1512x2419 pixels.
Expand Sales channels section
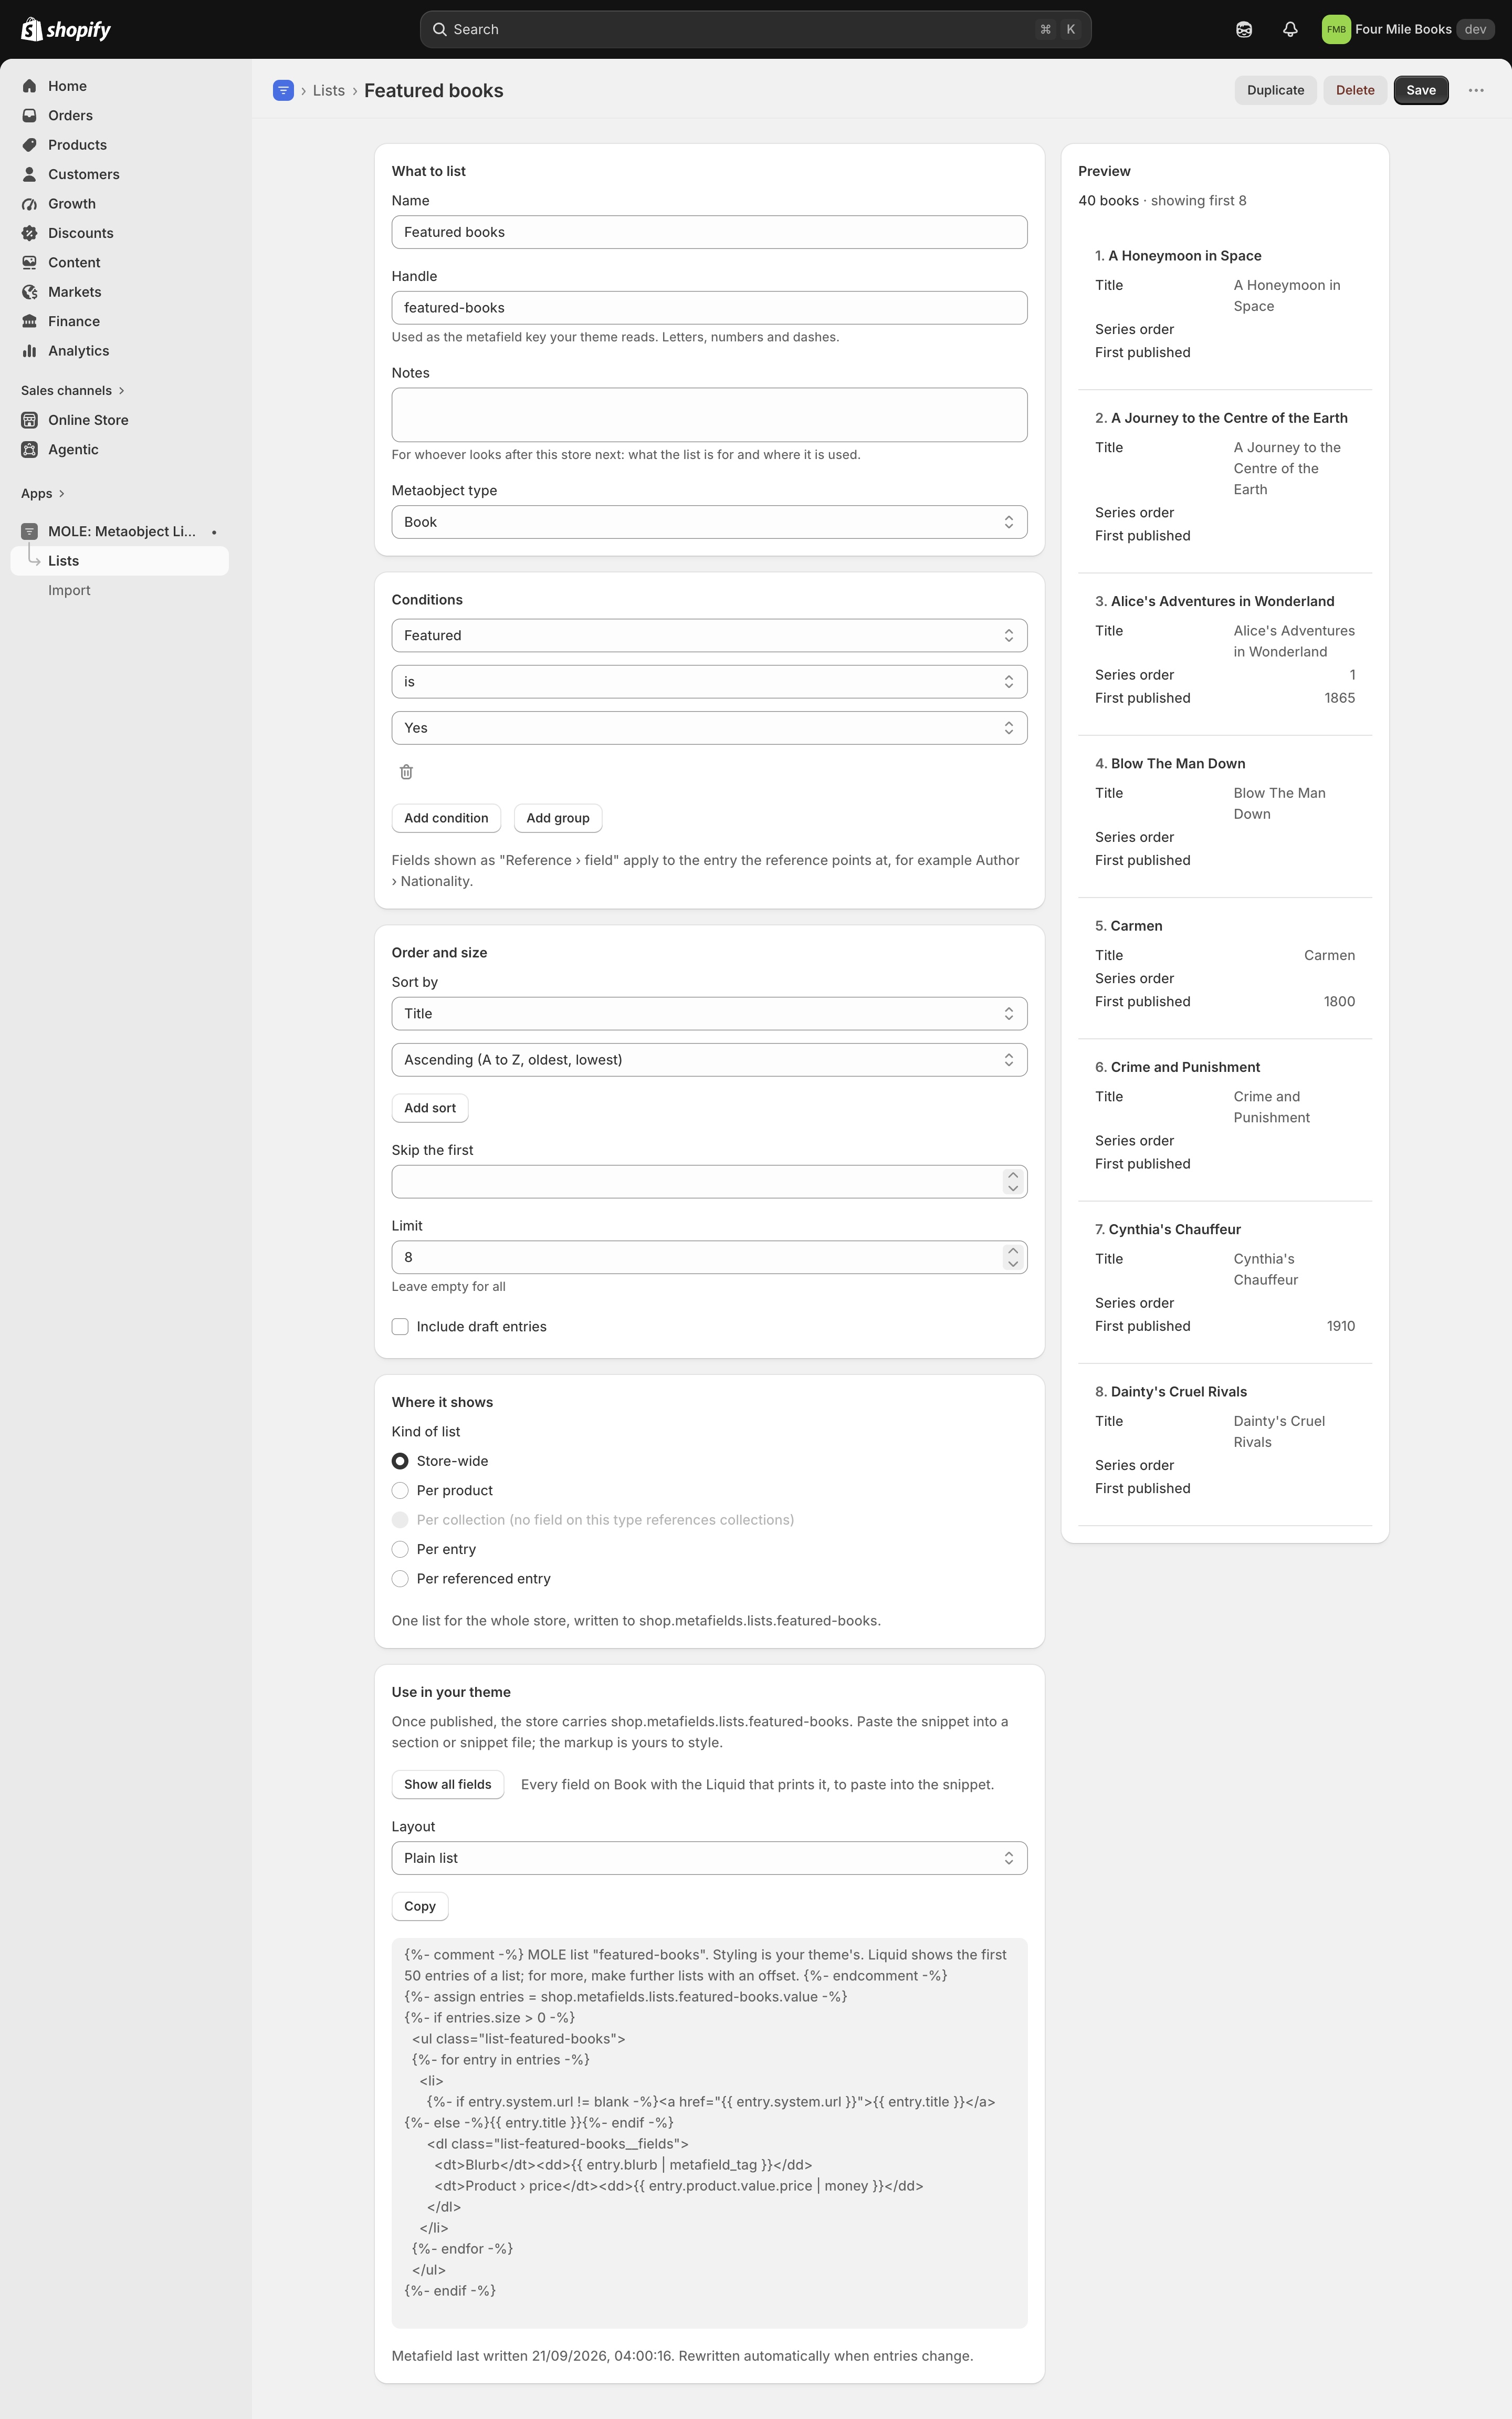pyautogui.click(x=73, y=390)
